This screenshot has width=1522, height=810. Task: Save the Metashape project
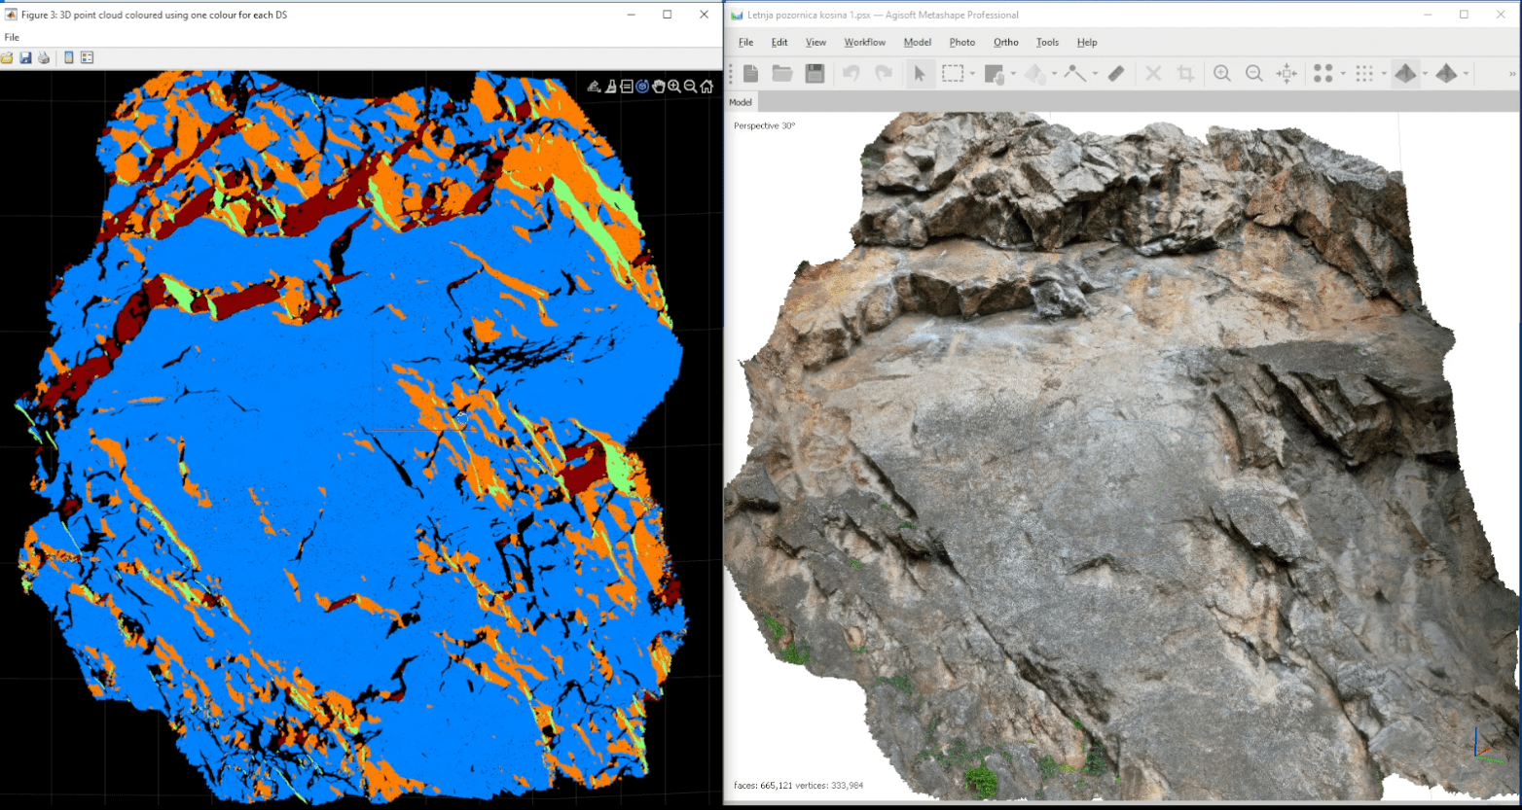pyautogui.click(x=815, y=74)
